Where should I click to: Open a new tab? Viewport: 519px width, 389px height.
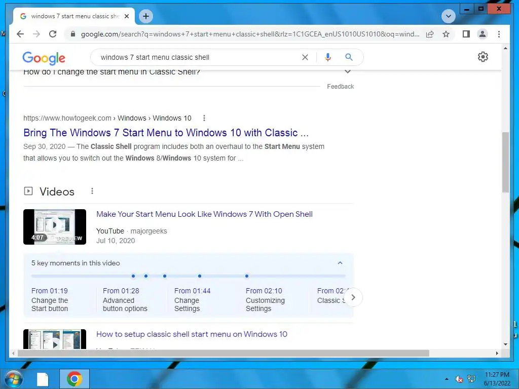click(145, 16)
